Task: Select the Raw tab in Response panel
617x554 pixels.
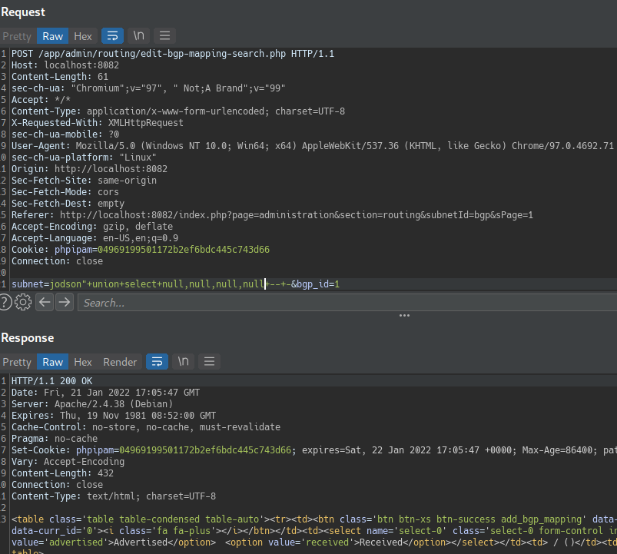Action: tap(53, 362)
